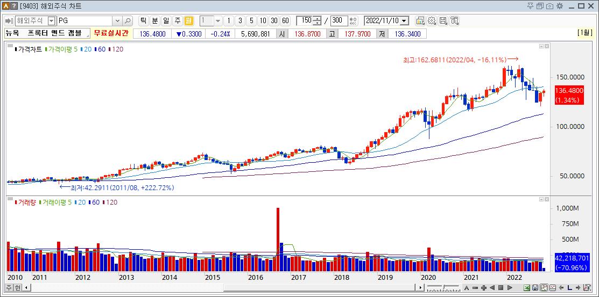599x297 pixels.
Task: Toggle the 가격이평 5 moving average legend
Action: pyautogui.click(x=61, y=49)
